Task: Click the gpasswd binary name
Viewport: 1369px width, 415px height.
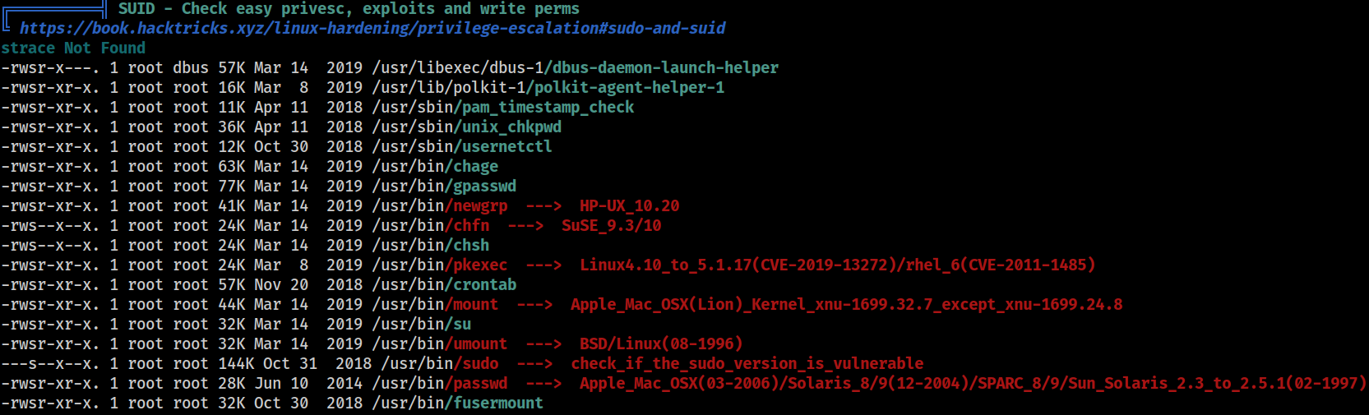Action: click(484, 186)
